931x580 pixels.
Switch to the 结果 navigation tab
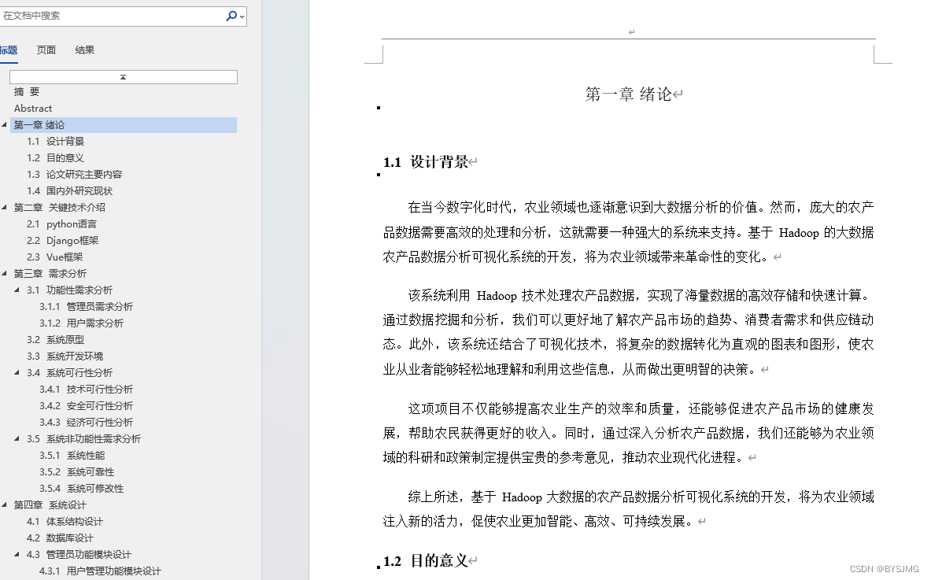85,50
